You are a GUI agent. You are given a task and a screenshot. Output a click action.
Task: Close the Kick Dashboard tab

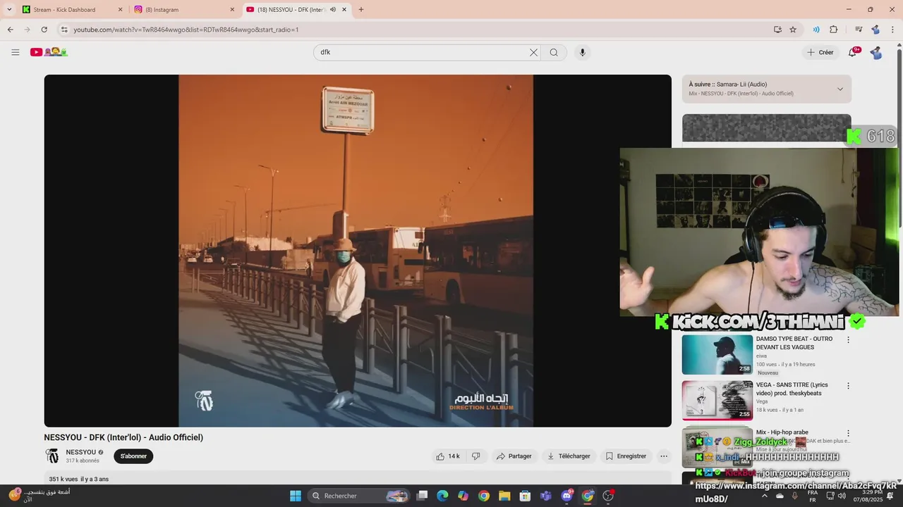tap(120, 10)
